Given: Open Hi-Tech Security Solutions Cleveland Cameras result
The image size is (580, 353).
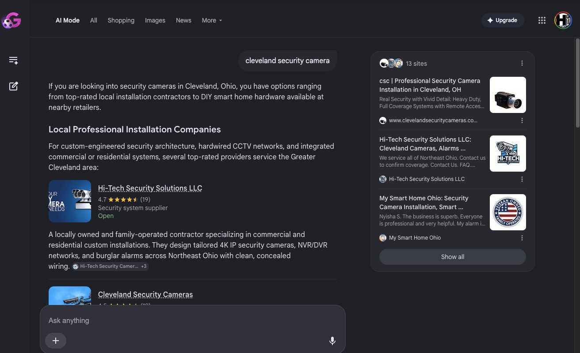Looking at the screenshot, I should (425, 144).
